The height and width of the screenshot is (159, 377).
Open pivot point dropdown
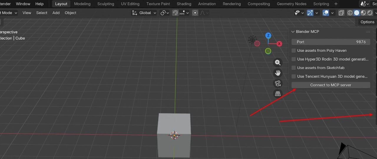tap(165, 13)
